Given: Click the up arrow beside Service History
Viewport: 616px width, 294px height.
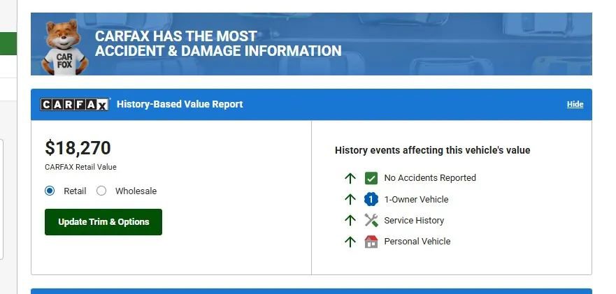Looking at the screenshot, I should [350, 220].
